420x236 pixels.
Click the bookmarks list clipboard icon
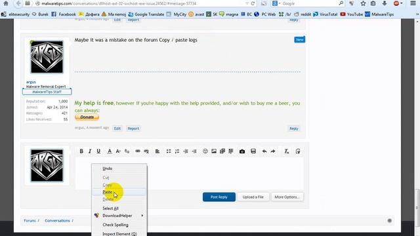373,3
